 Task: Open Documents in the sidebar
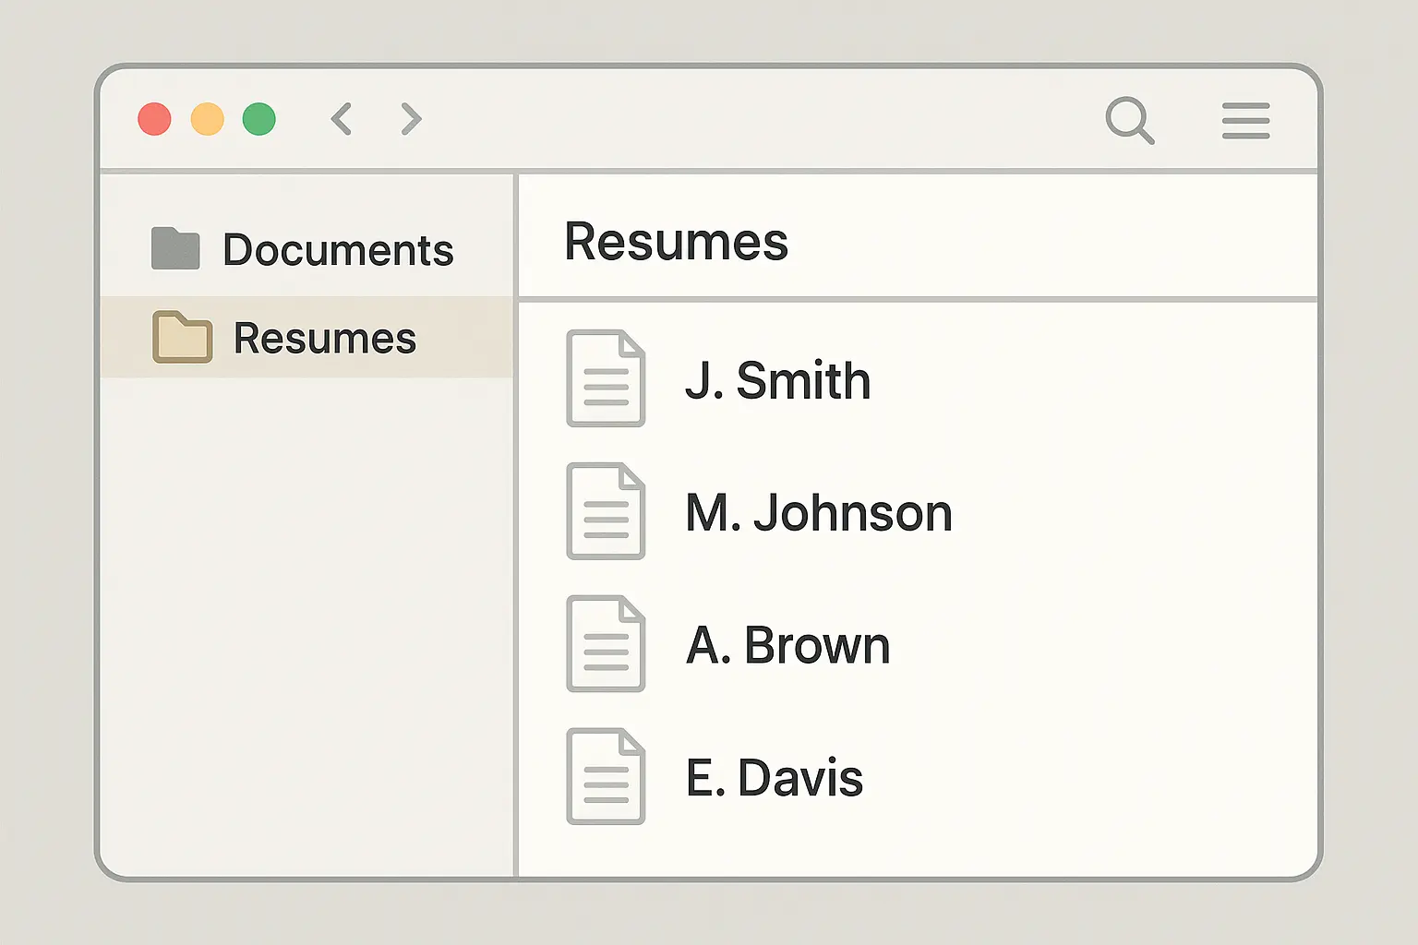pos(338,250)
